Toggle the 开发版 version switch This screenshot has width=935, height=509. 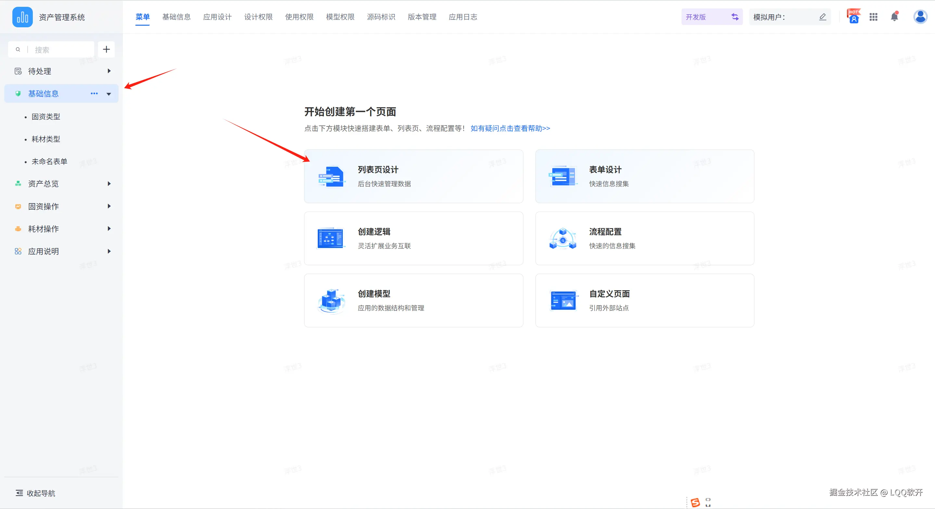735,17
